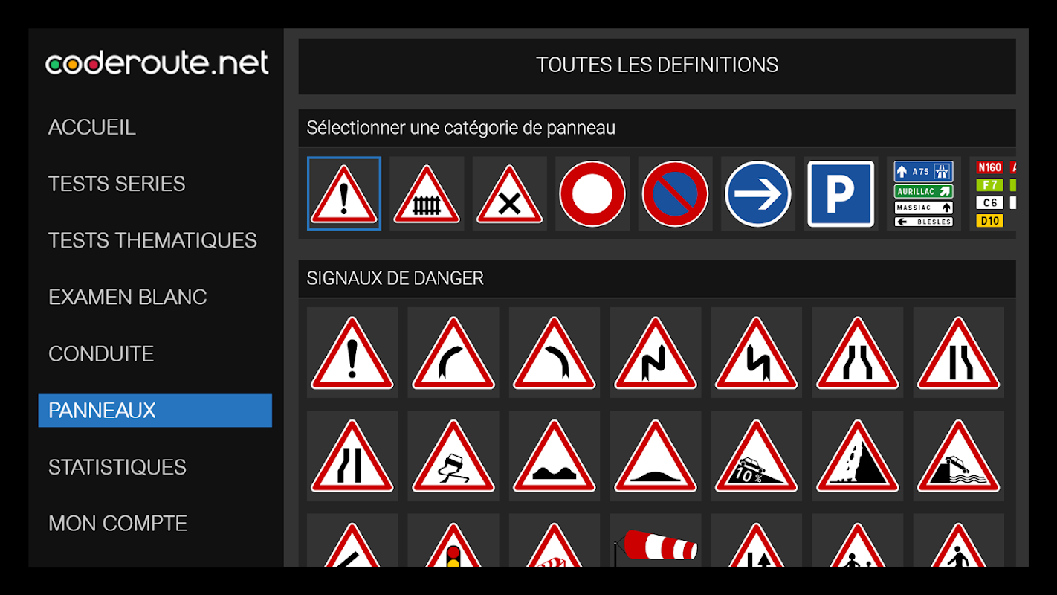Open EXAMEN BLANC section
Viewport: 1057px width, 595px height.
point(128,297)
